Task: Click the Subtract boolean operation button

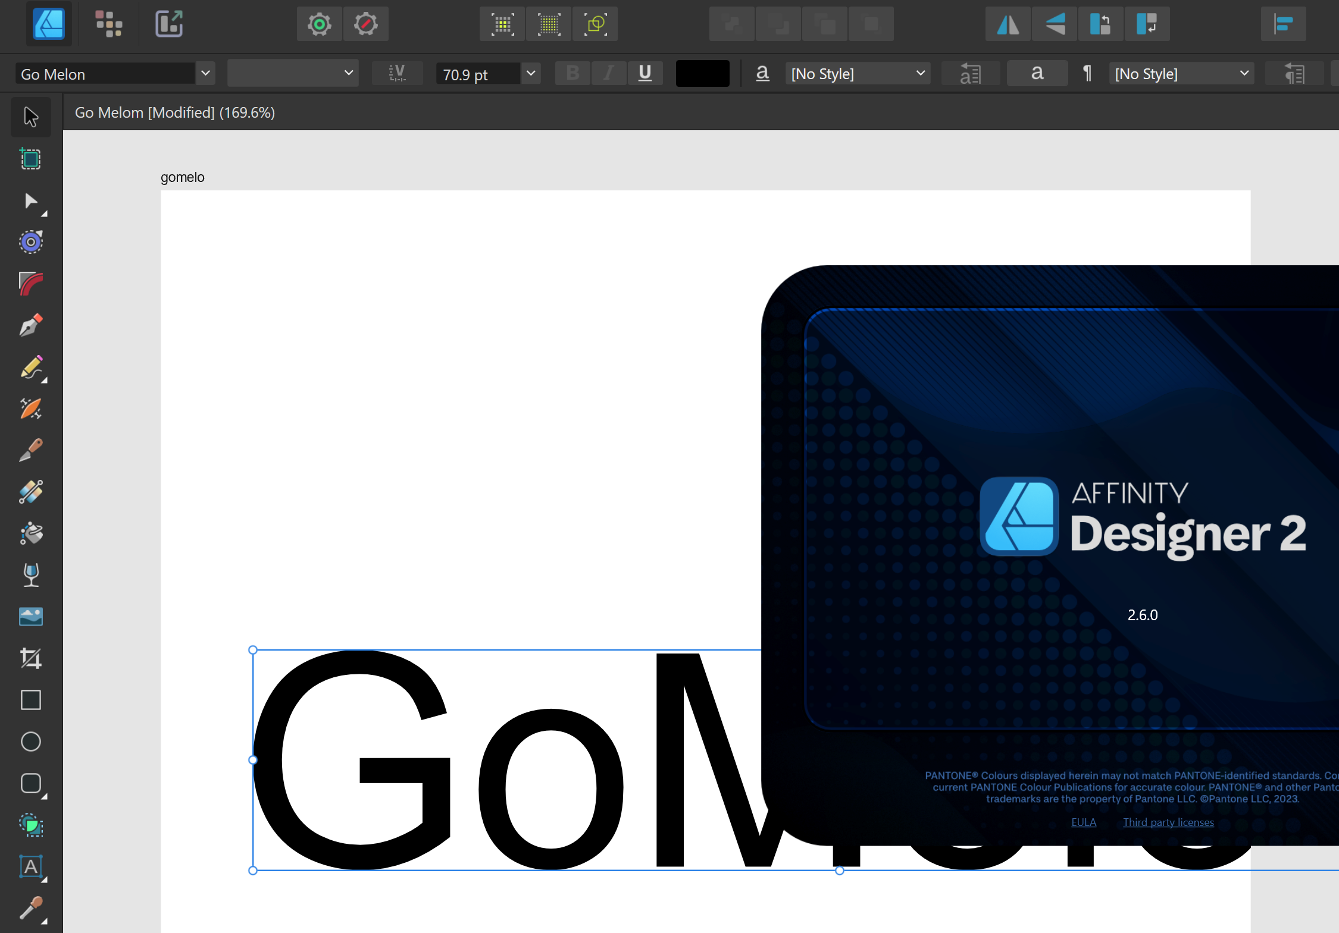Action: pyautogui.click(x=778, y=24)
